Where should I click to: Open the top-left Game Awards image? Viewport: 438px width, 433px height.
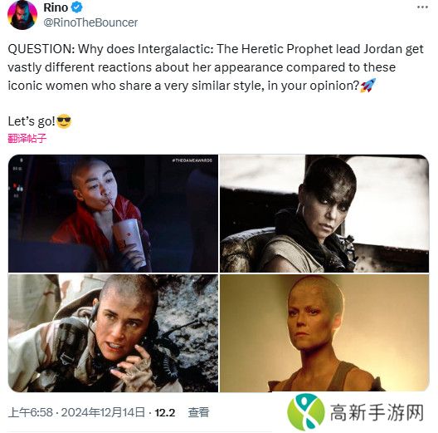[x=113, y=214]
